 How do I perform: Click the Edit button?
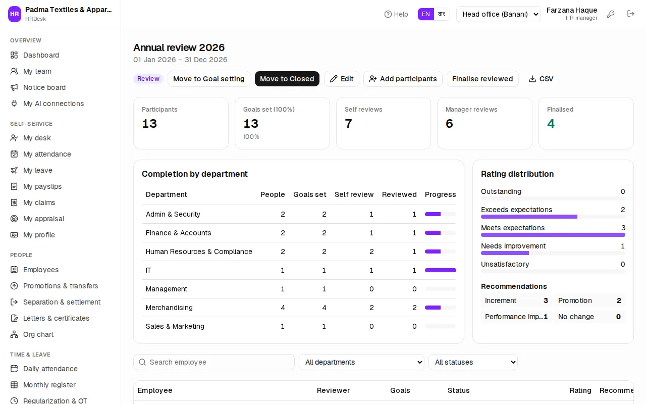[342, 79]
